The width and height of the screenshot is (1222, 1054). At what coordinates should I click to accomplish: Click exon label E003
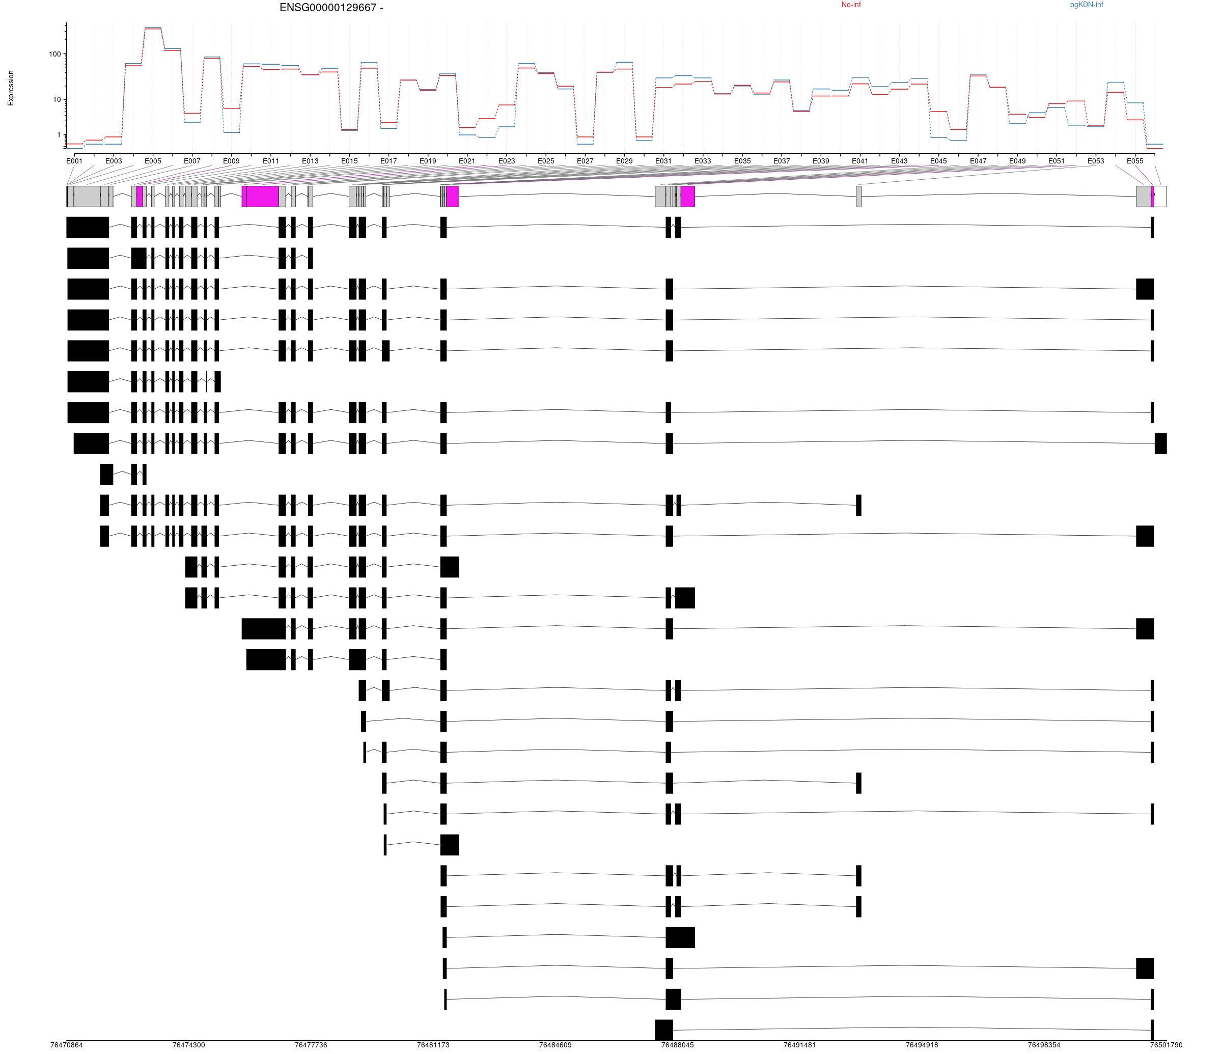tap(114, 161)
